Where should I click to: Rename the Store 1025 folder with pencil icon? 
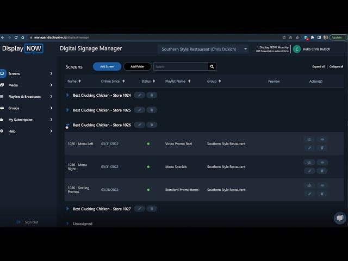140,110
